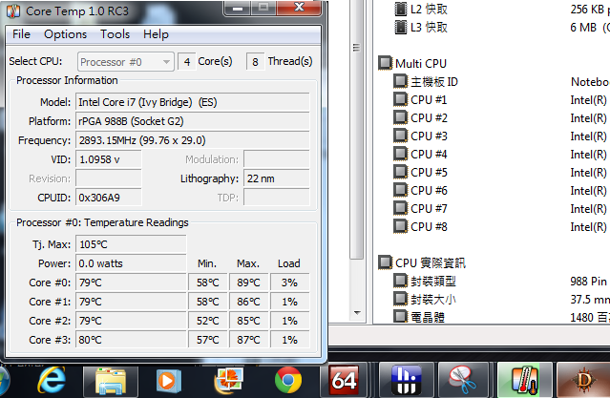Select the L2 cache icon in background window

401,9
